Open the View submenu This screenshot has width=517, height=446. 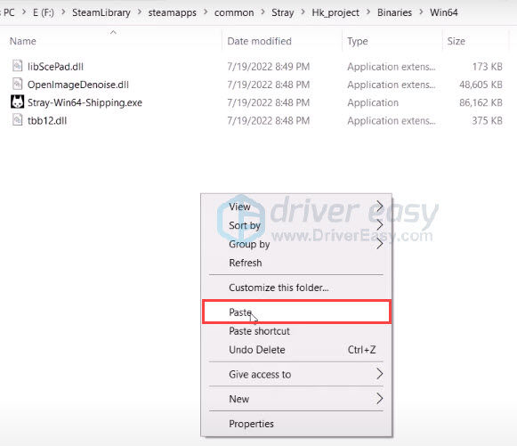(296, 207)
